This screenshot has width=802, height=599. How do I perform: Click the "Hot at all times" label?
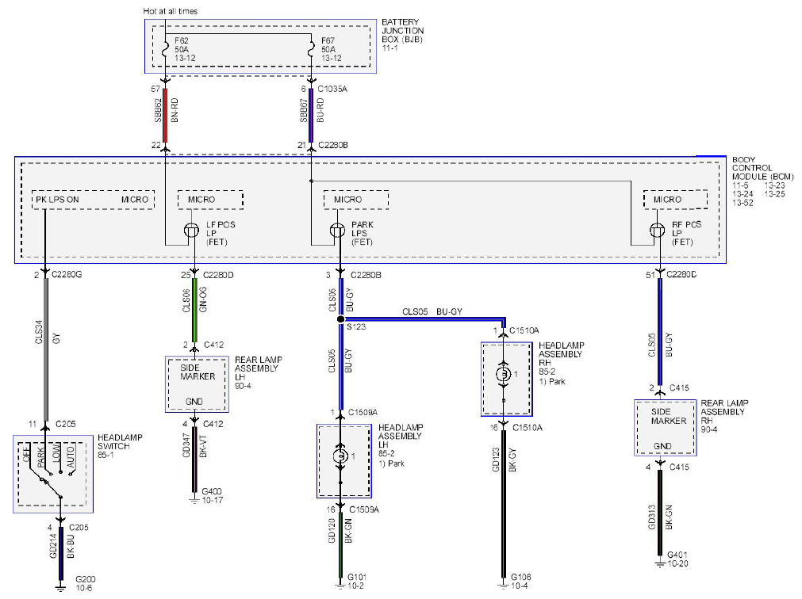pyautogui.click(x=171, y=11)
